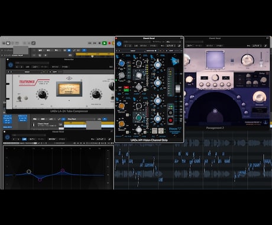The width and height of the screenshot is (272, 225).
Task: Click the center dot in the purple plugin dome
Action: 215,111
